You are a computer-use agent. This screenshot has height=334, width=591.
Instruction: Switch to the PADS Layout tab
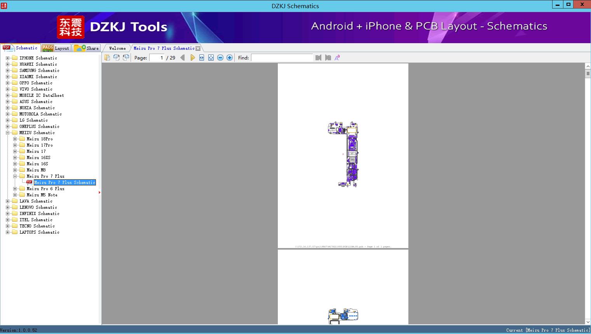tap(56, 48)
